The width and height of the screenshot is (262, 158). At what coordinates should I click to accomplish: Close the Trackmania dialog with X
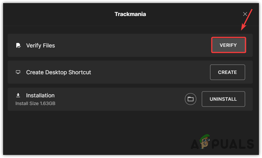click(245, 14)
